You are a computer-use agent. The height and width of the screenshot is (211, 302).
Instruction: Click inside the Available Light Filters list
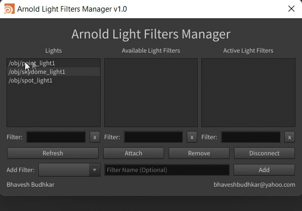151,92
